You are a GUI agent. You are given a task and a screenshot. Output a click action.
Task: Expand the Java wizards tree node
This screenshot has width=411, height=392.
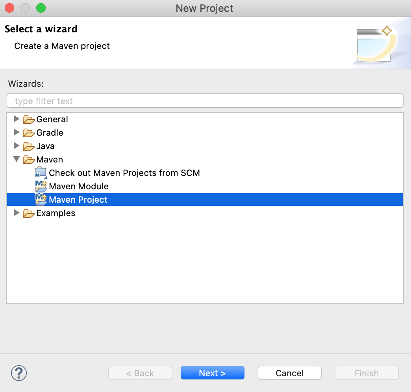(x=17, y=146)
